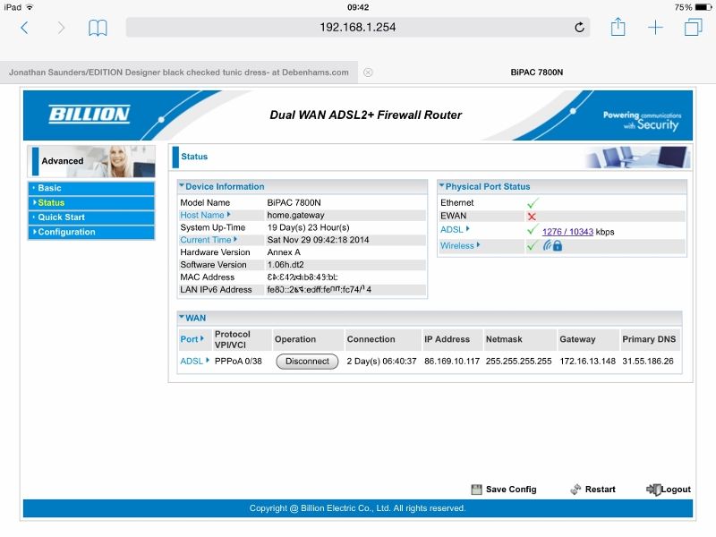Click wireless security padlock icon
This screenshot has width=716, height=537.
point(558,245)
